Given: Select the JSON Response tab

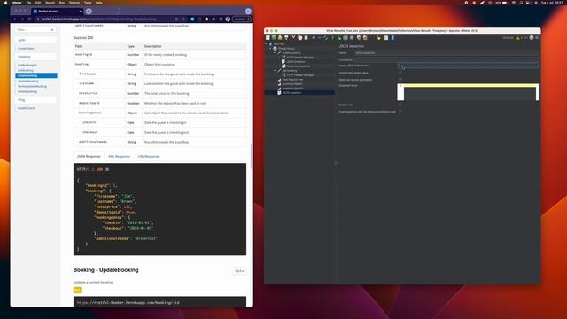Looking at the screenshot, I should click(89, 157).
